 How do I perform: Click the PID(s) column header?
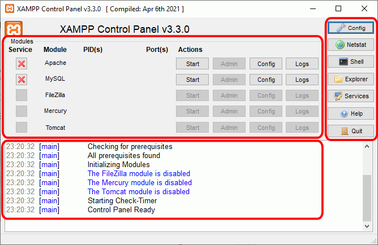[93, 50]
